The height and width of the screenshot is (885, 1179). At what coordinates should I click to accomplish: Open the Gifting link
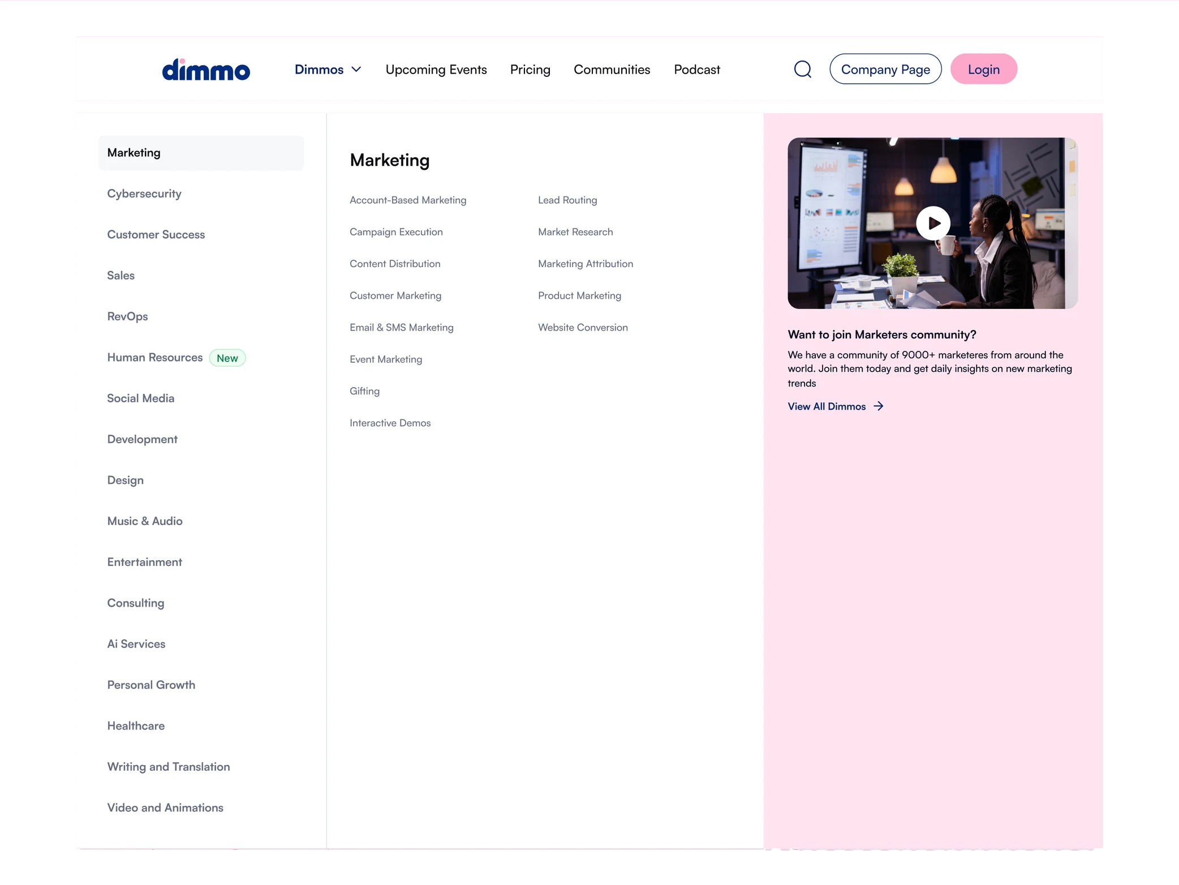tap(364, 391)
